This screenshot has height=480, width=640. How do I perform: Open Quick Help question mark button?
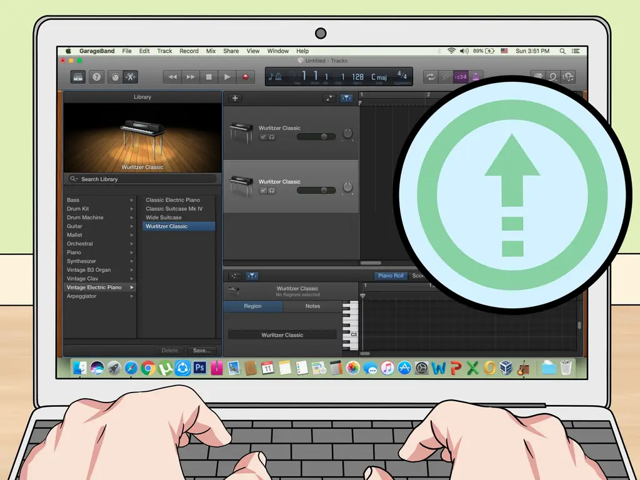point(97,77)
